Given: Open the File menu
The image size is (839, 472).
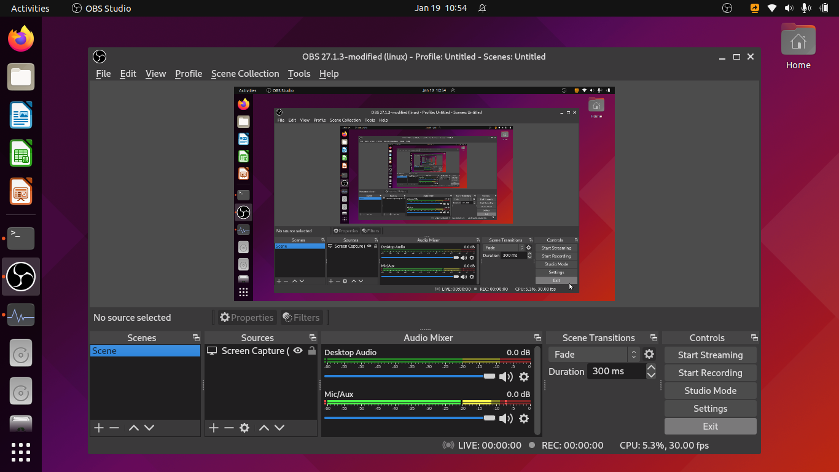Looking at the screenshot, I should (103, 74).
